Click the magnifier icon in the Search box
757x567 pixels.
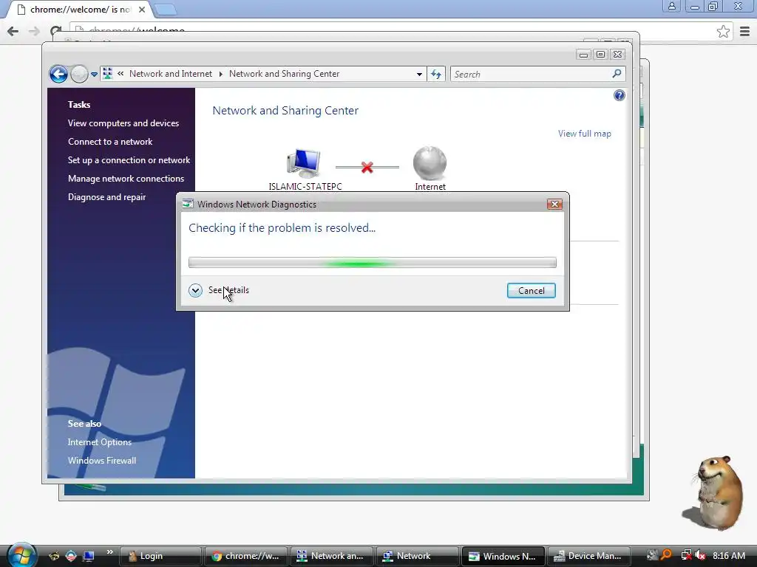coord(617,74)
